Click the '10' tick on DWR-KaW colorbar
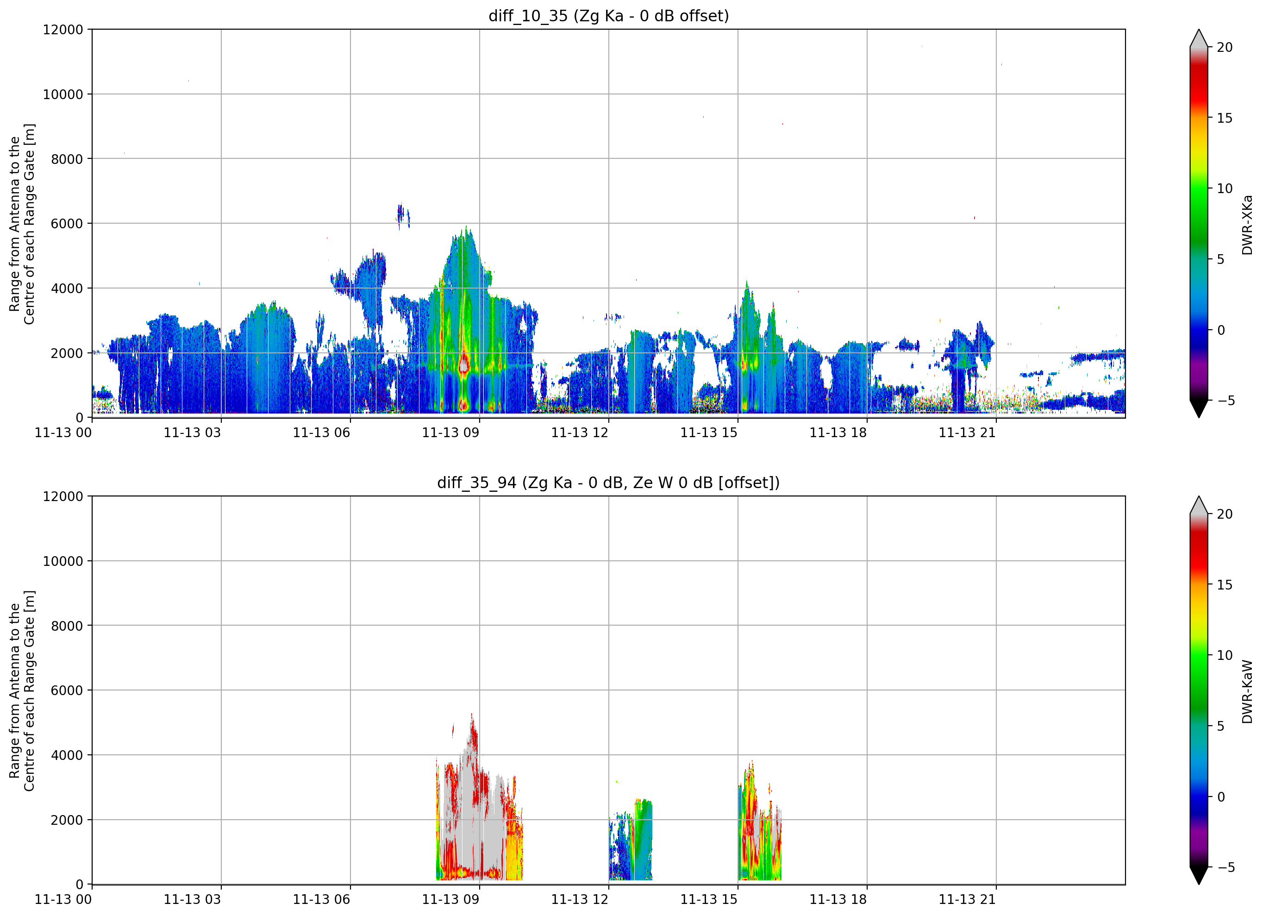Image resolution: width=1263 pixels, height=916 pixels. (x=1225, y=655)
